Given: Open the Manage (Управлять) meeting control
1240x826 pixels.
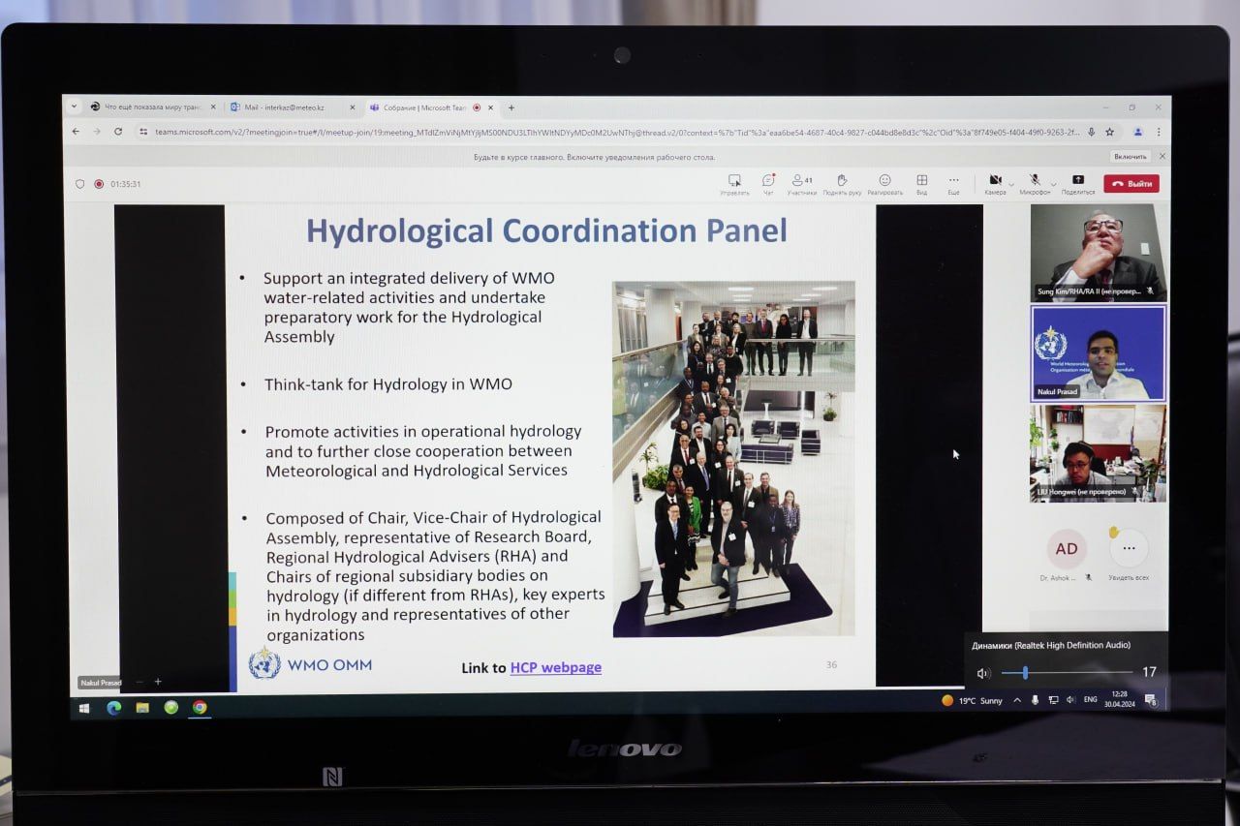Looking at the screenshot, I should click(x=734, y=184).
